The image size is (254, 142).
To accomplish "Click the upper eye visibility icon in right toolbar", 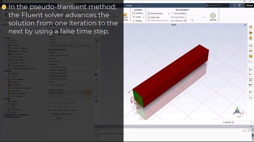I will [250, 46].
